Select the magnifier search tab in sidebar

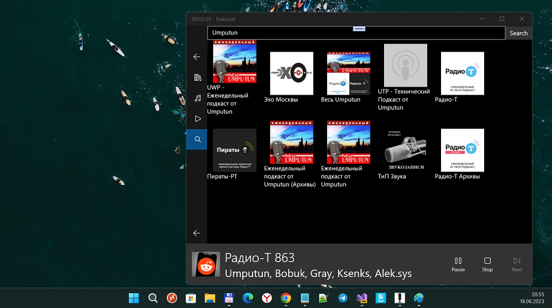[x=197, y=139]
